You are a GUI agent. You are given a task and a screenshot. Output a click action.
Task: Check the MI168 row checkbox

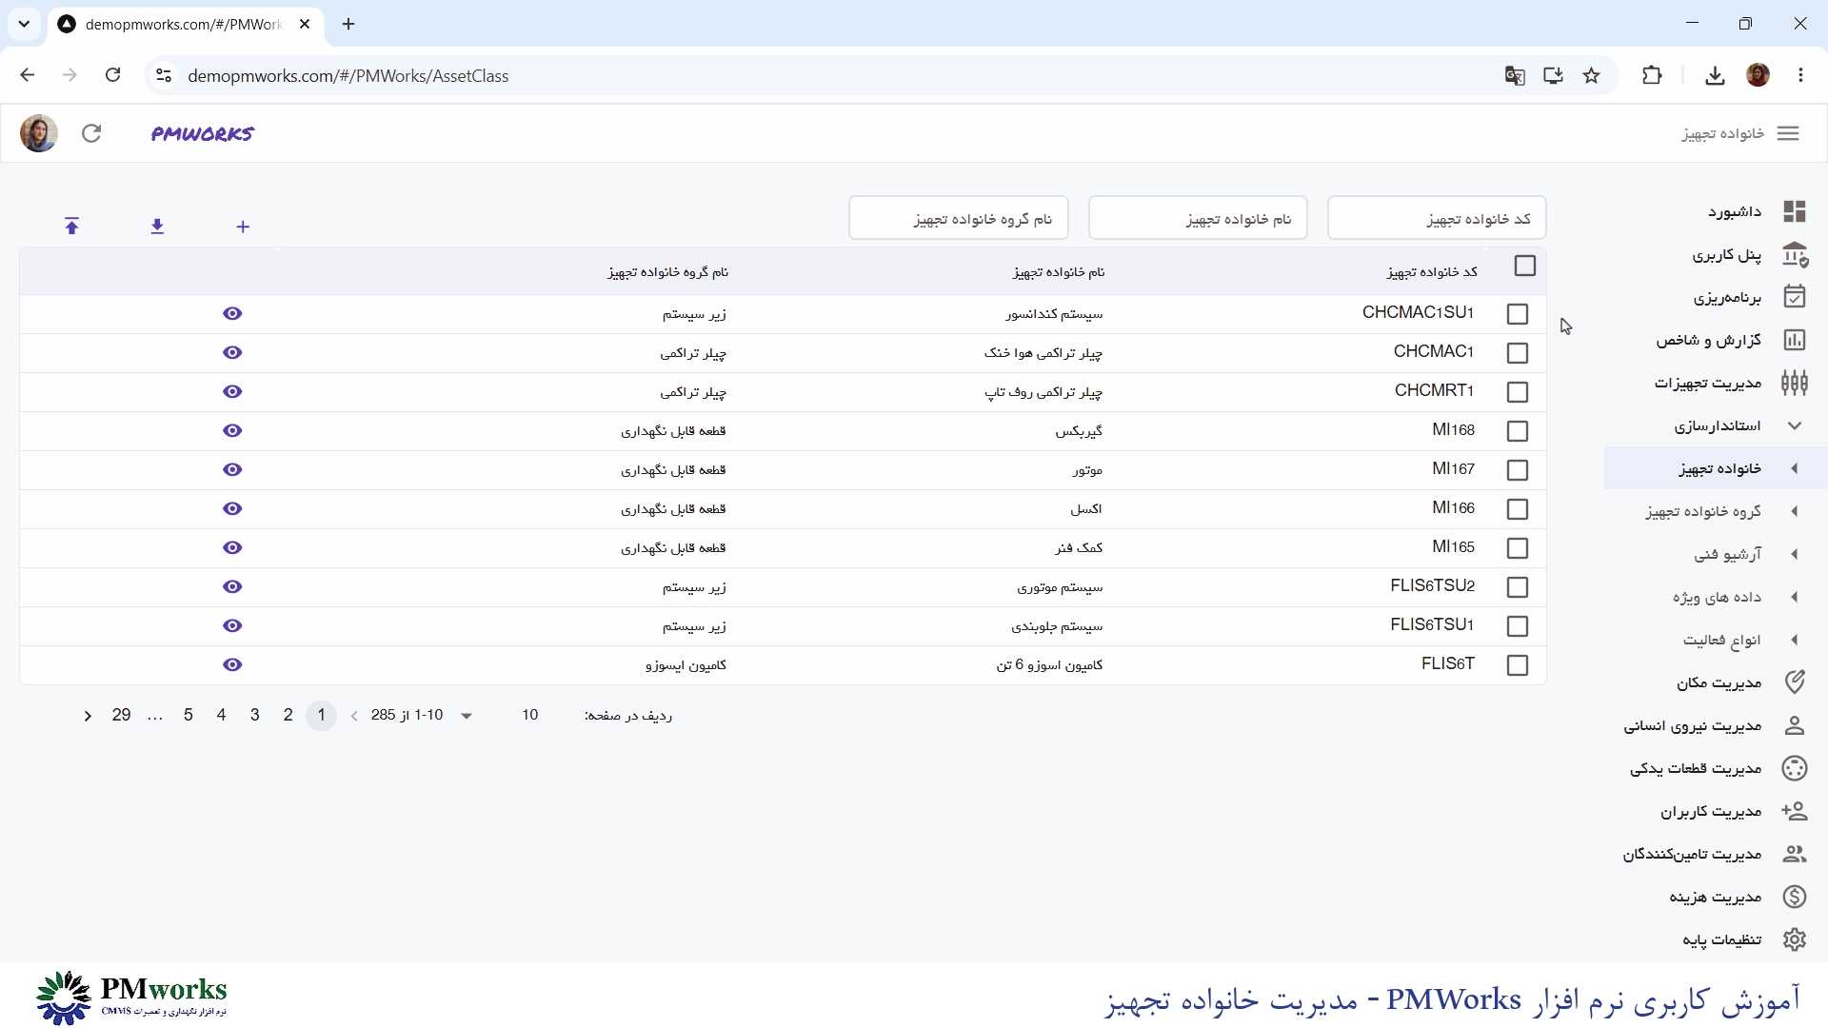[1518, 431]
